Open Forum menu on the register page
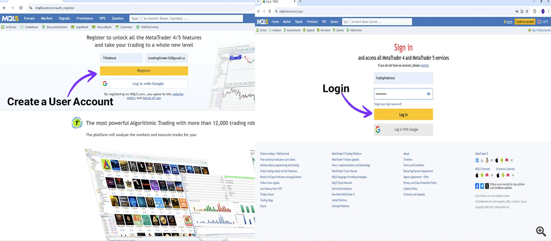Viewport: 551px width, 241px height. [29, 18]
